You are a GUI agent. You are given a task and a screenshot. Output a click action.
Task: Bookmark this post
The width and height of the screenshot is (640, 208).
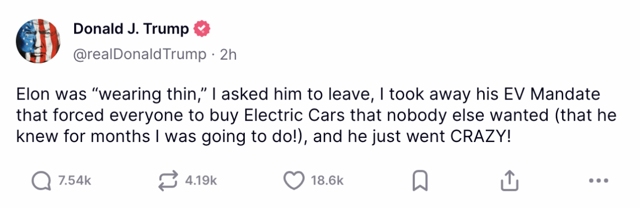421,180
